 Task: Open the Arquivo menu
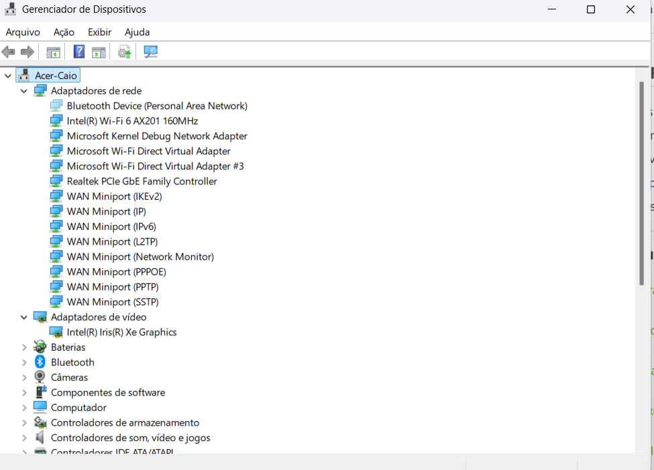click(23, 32)
